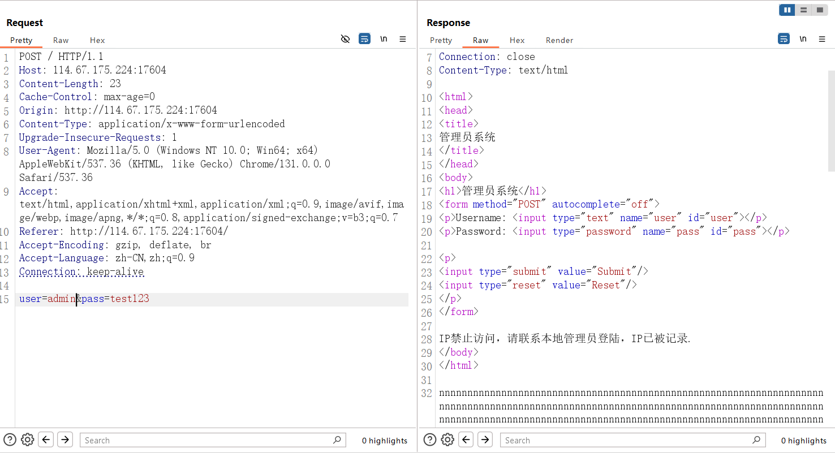Viewport: 835px width, 453px height.
Task: Open Request search settings gear
Action: [x=27, y=439]
